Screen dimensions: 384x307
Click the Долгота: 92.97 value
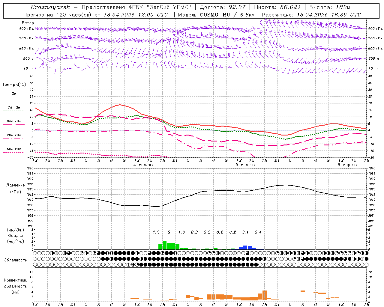point(223,7)
